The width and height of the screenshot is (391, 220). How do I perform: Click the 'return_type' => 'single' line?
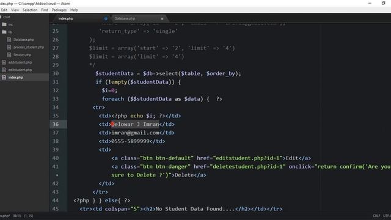coord(138,31)
